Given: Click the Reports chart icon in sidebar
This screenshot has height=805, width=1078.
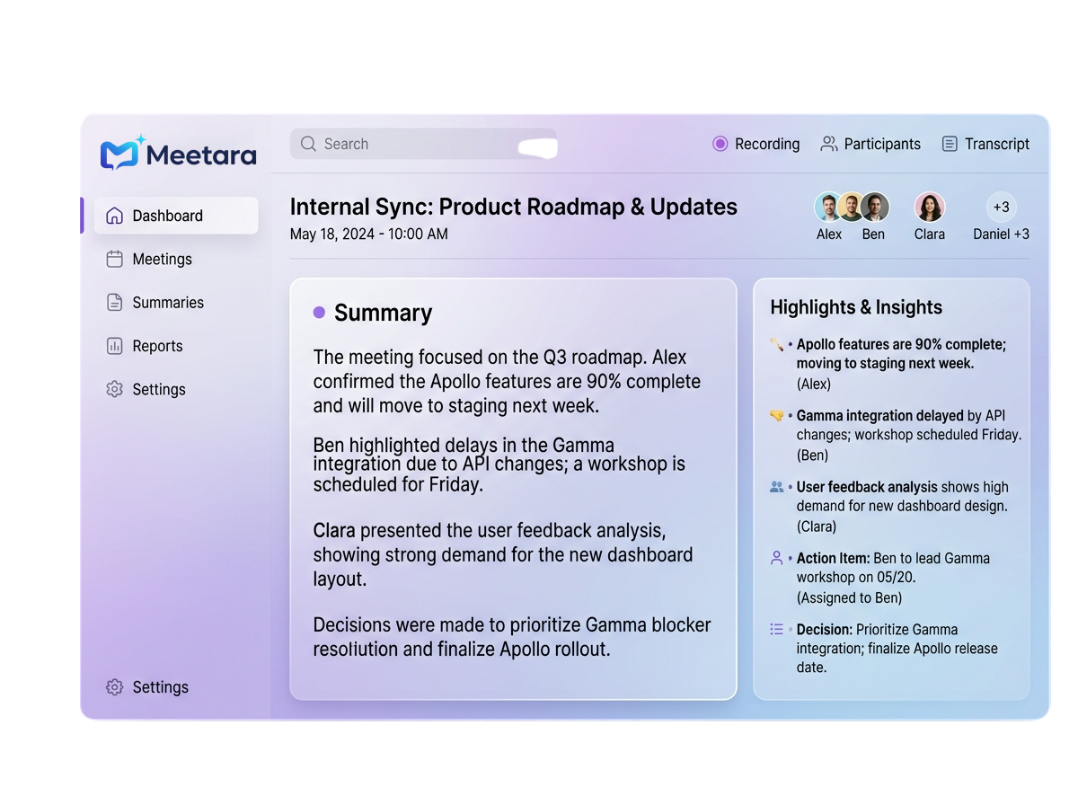Looking at the screenshot, I should point(114,346).
